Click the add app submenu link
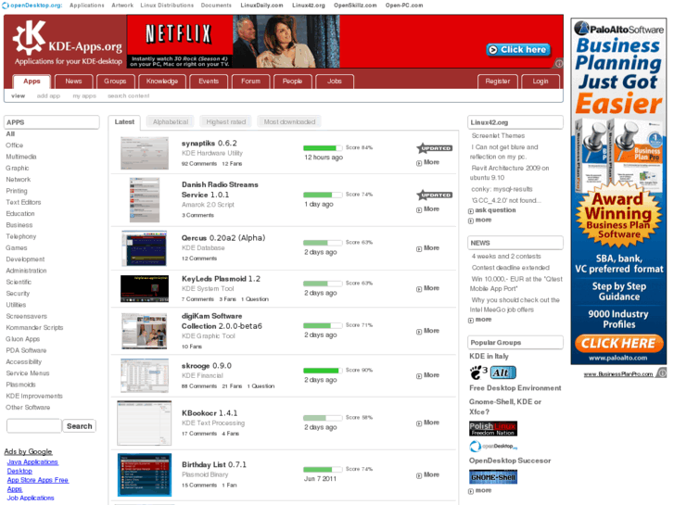The image size is (674, 505). [48, 95]
